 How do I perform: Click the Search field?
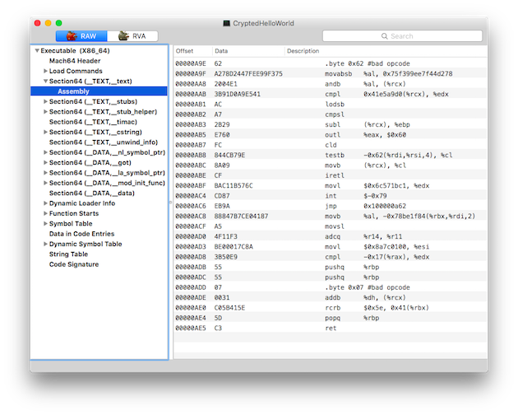(402, 36)
